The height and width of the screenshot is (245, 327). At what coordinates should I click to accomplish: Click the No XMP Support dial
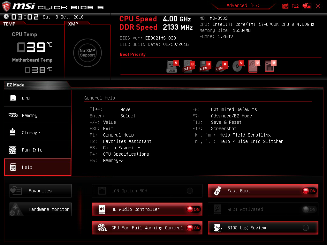click(87, 53)
